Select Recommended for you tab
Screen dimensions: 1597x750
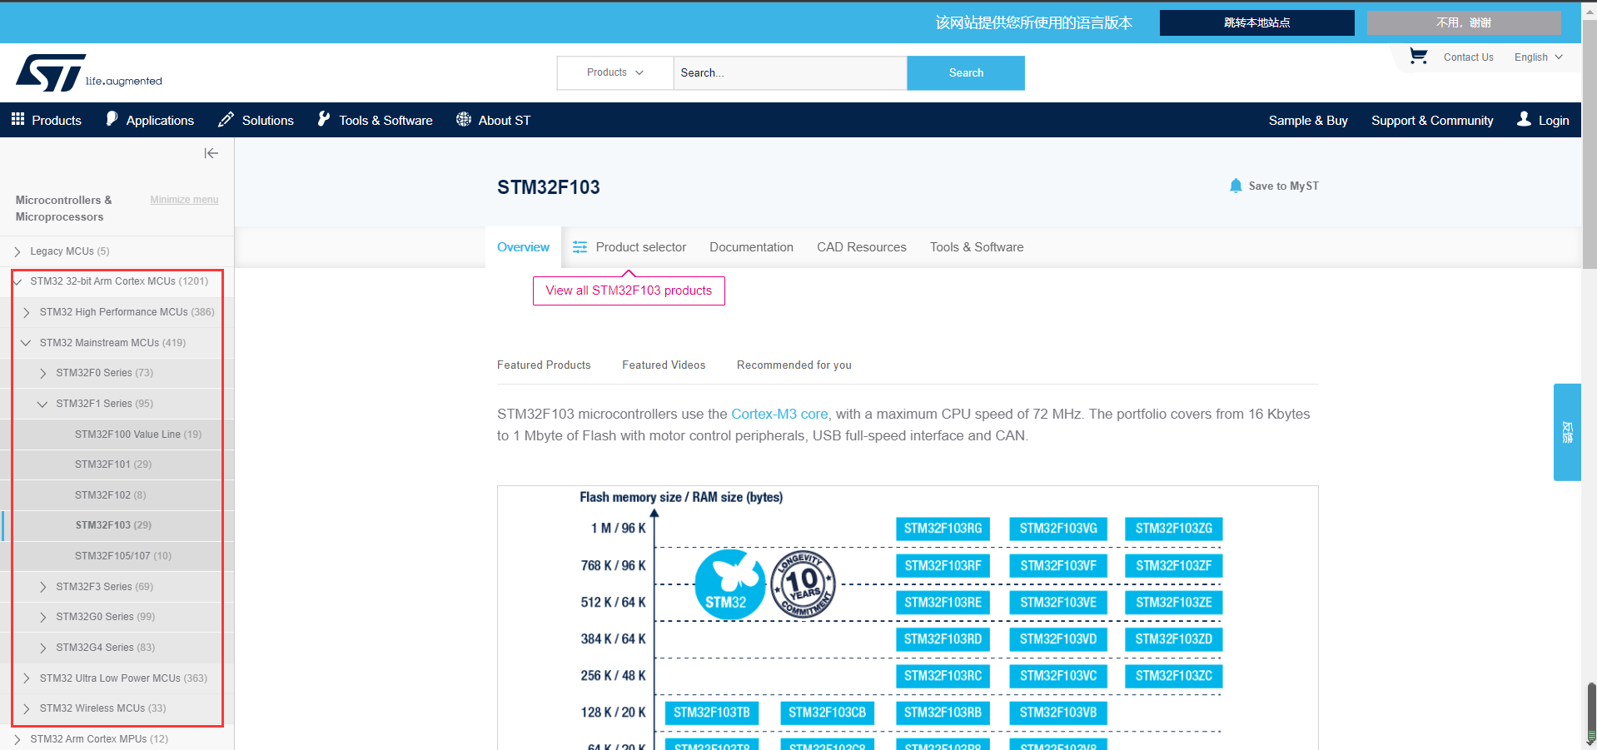click(x=794, y=365)
